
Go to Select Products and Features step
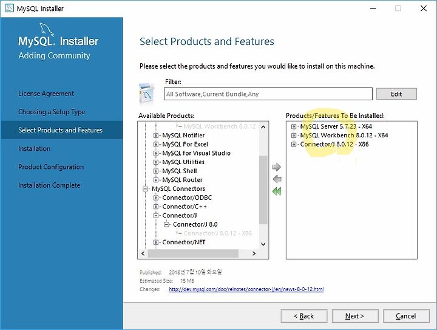coord(60,130)
